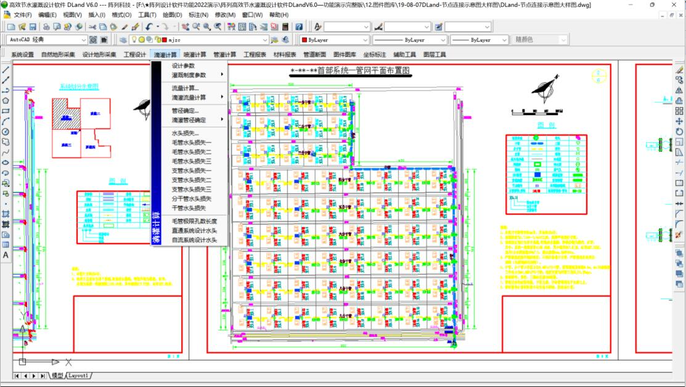Click the Help question mark icon
Viewport: 686px width, 387px height.
(x=299, y=27)
